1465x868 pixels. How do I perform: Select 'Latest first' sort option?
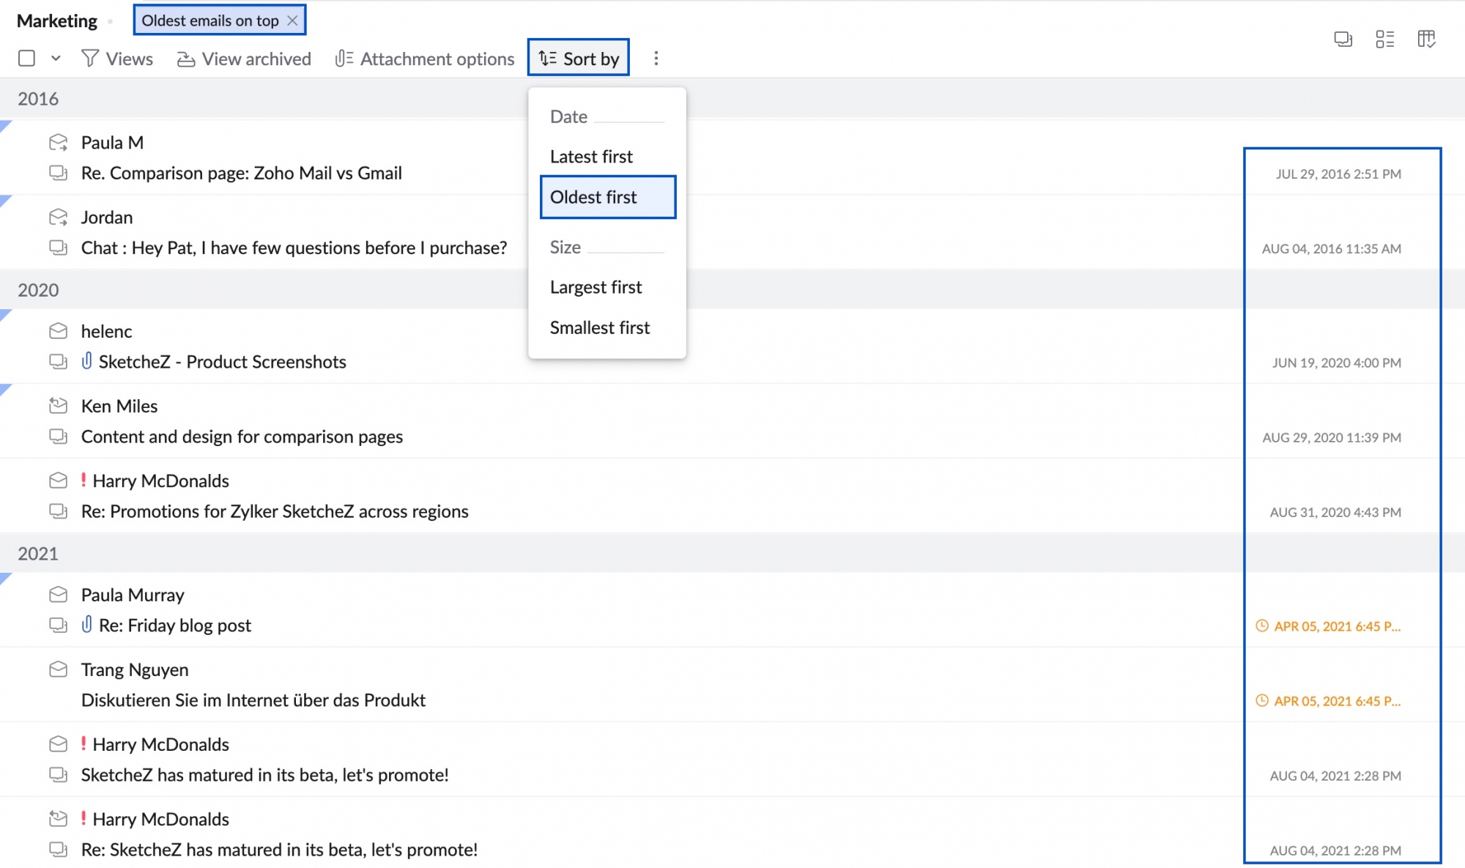click(591, 156)
